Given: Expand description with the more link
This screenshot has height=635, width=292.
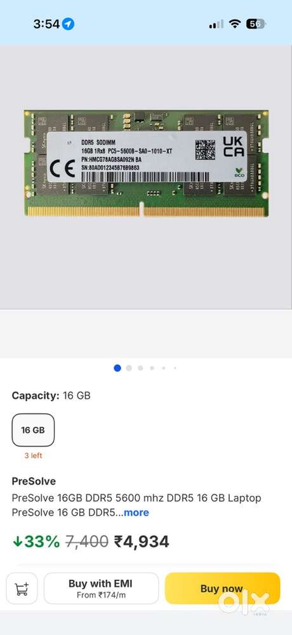Looking at the screenshot, I should coord(136,512).
